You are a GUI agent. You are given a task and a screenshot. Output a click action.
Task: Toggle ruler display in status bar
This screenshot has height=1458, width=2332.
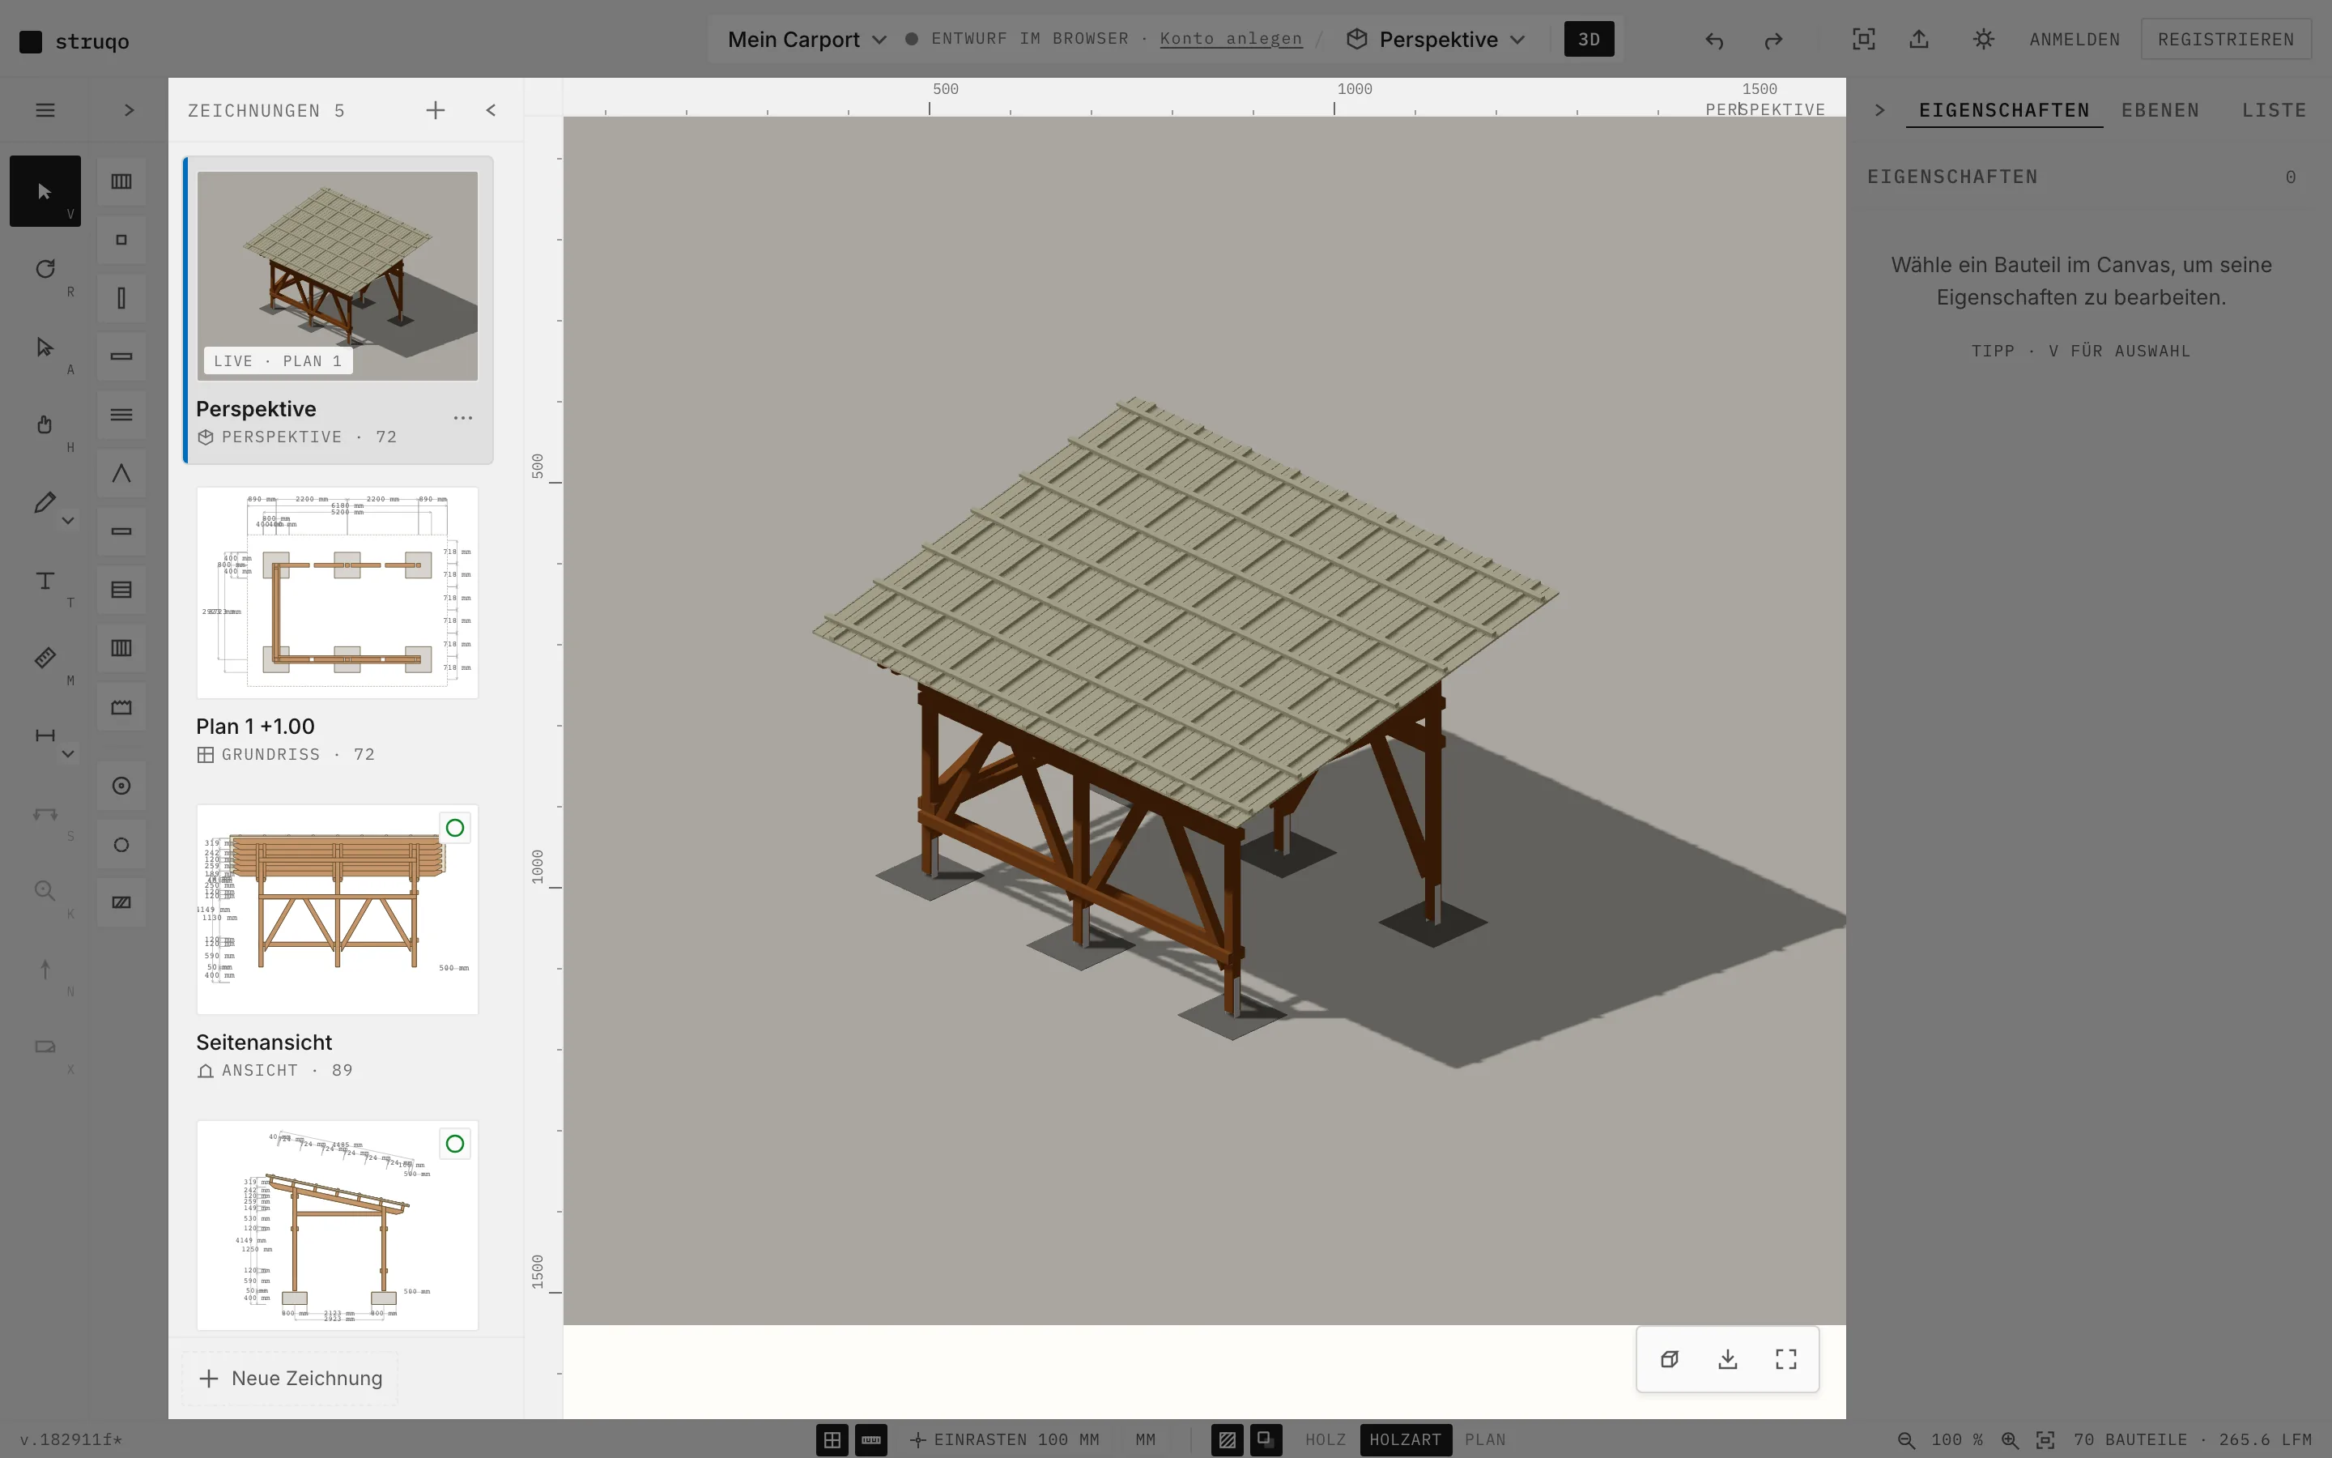(871, 1439)
